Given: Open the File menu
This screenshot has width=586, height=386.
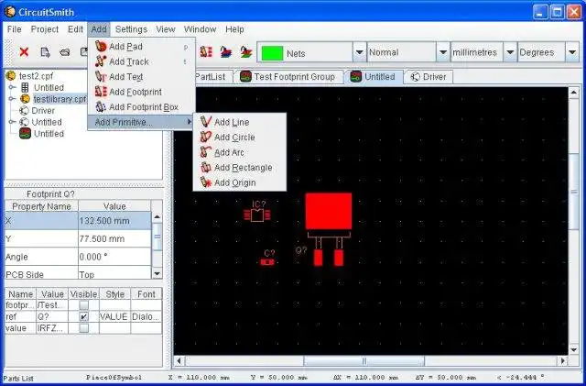Looking at the screenshot, I should pyautogui.click(x=15, y=29).
